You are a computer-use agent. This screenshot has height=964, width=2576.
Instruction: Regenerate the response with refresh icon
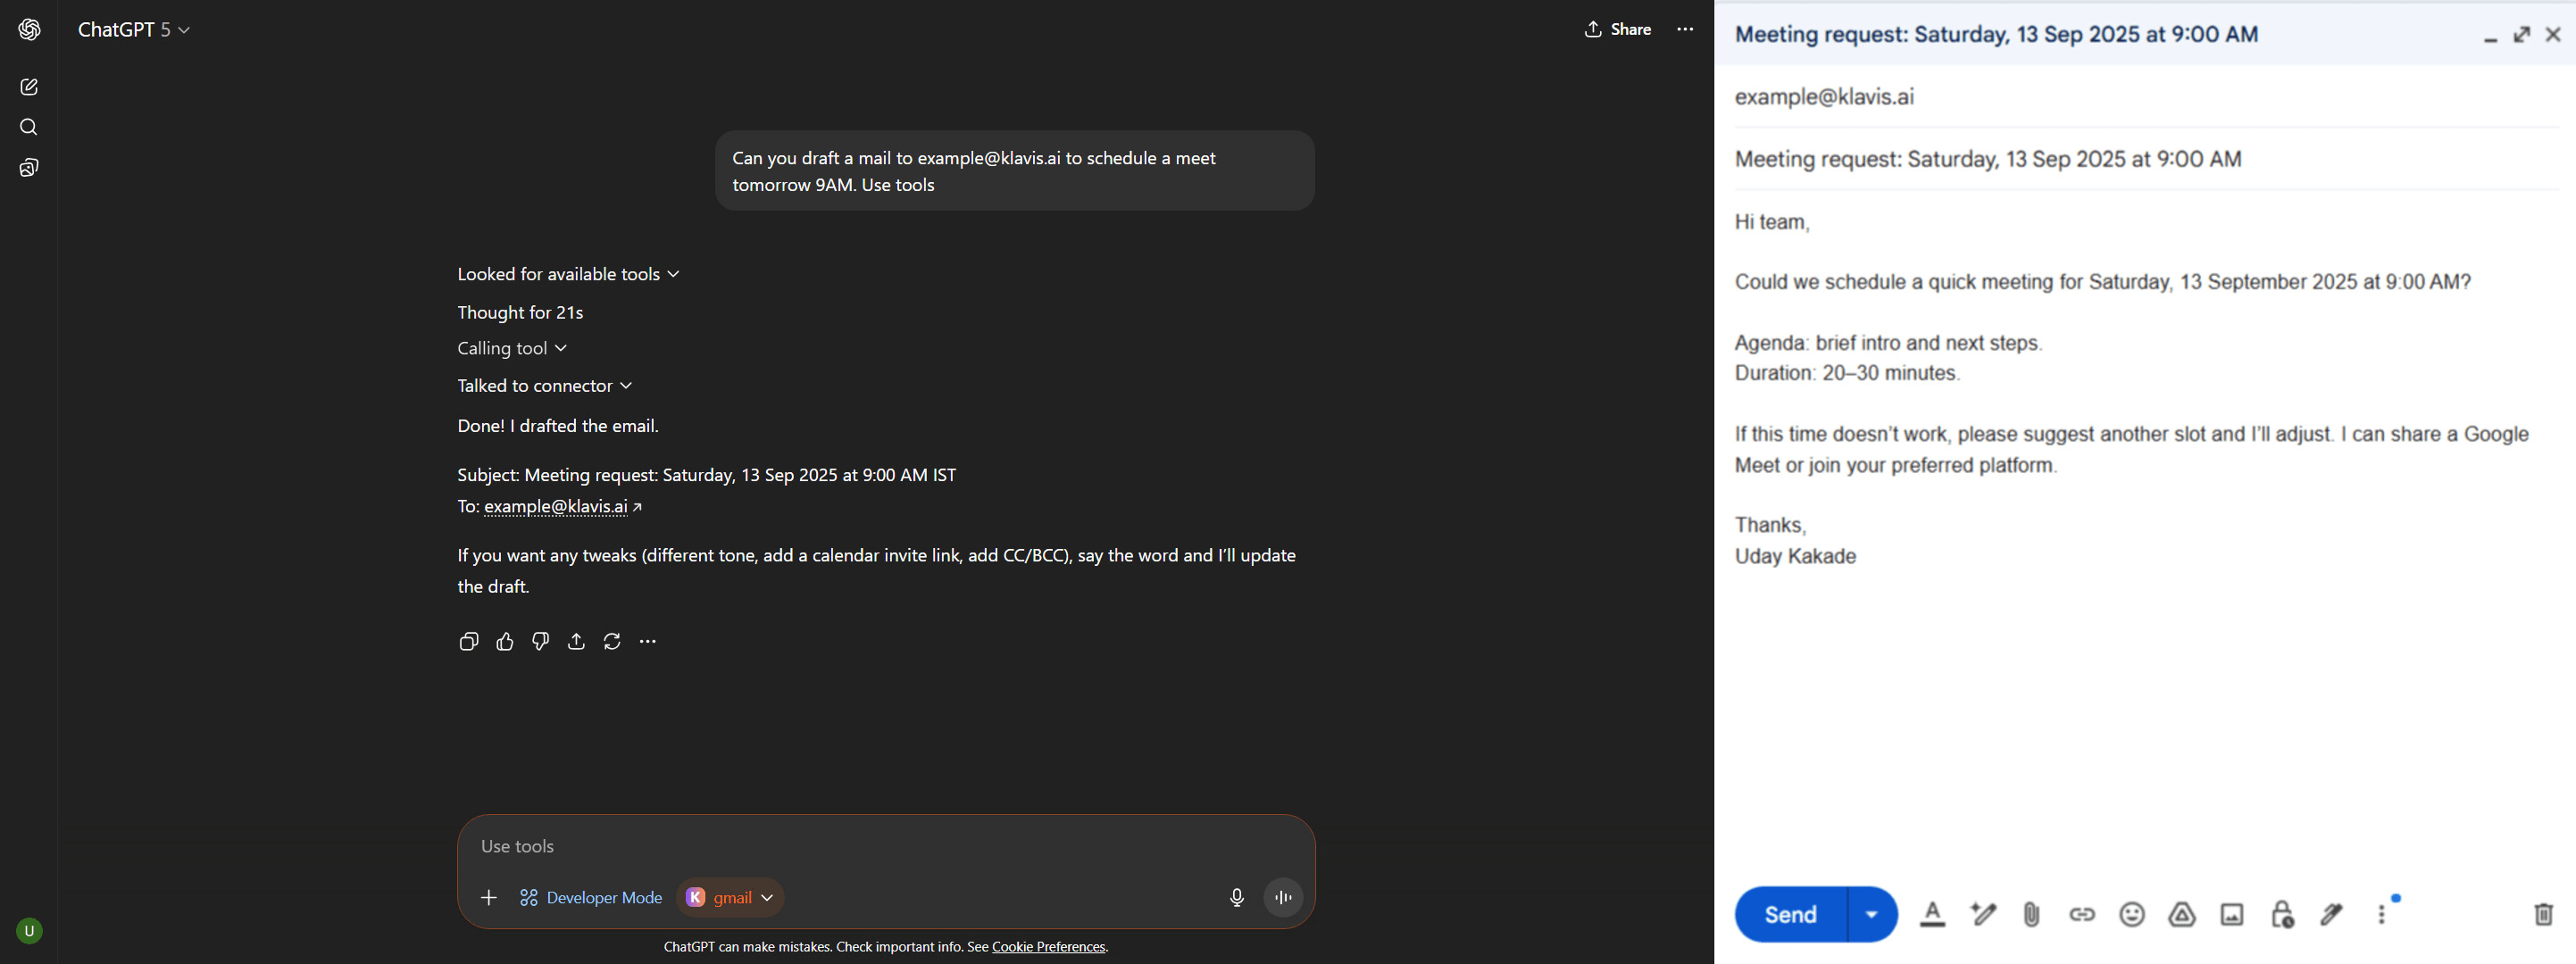click(x=612, y=641)
